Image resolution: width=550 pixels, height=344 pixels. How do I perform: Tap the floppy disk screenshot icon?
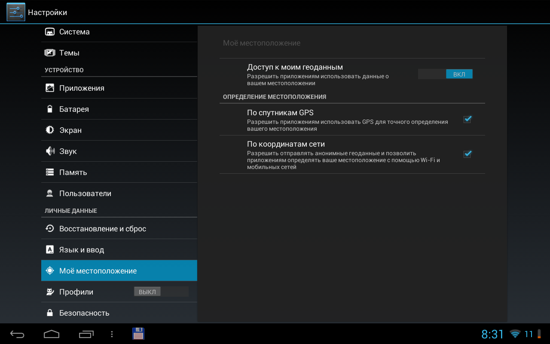pos(138,334)
